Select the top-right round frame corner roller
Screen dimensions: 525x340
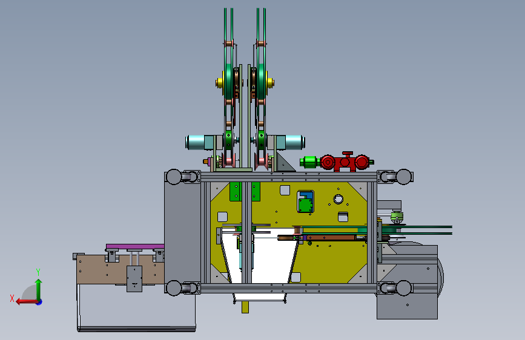point(403,177)
